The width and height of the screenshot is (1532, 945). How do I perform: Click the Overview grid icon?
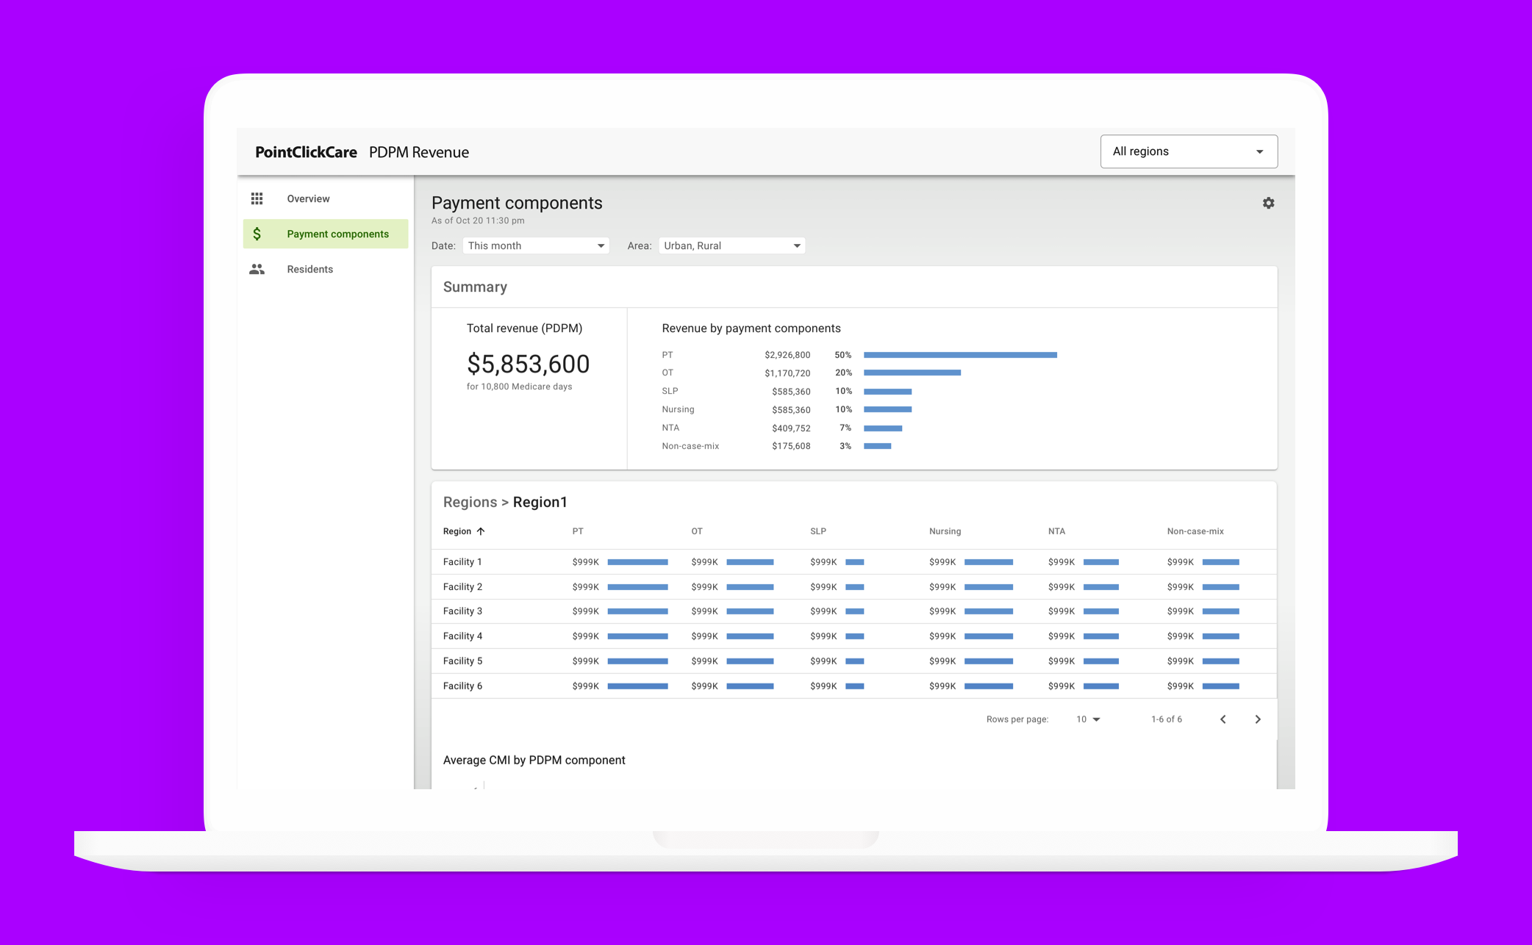pos(257,198)
